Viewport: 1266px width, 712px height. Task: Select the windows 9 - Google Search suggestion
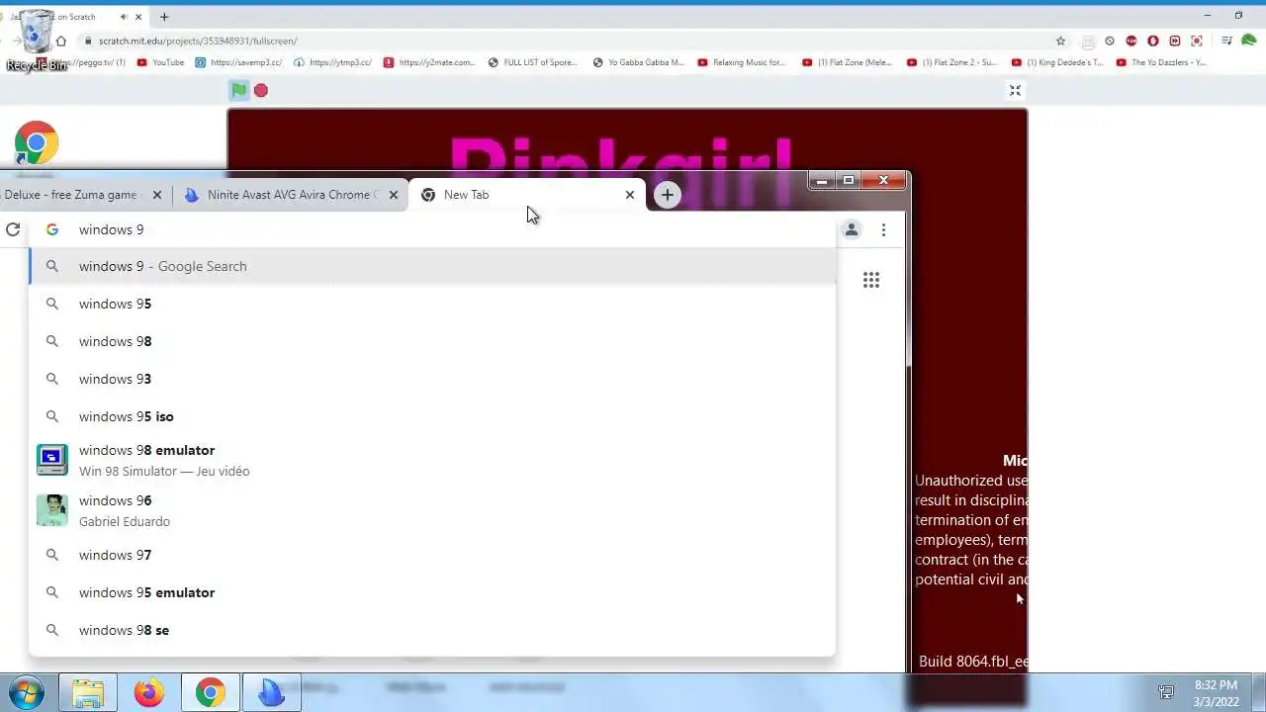coord(432,266)
